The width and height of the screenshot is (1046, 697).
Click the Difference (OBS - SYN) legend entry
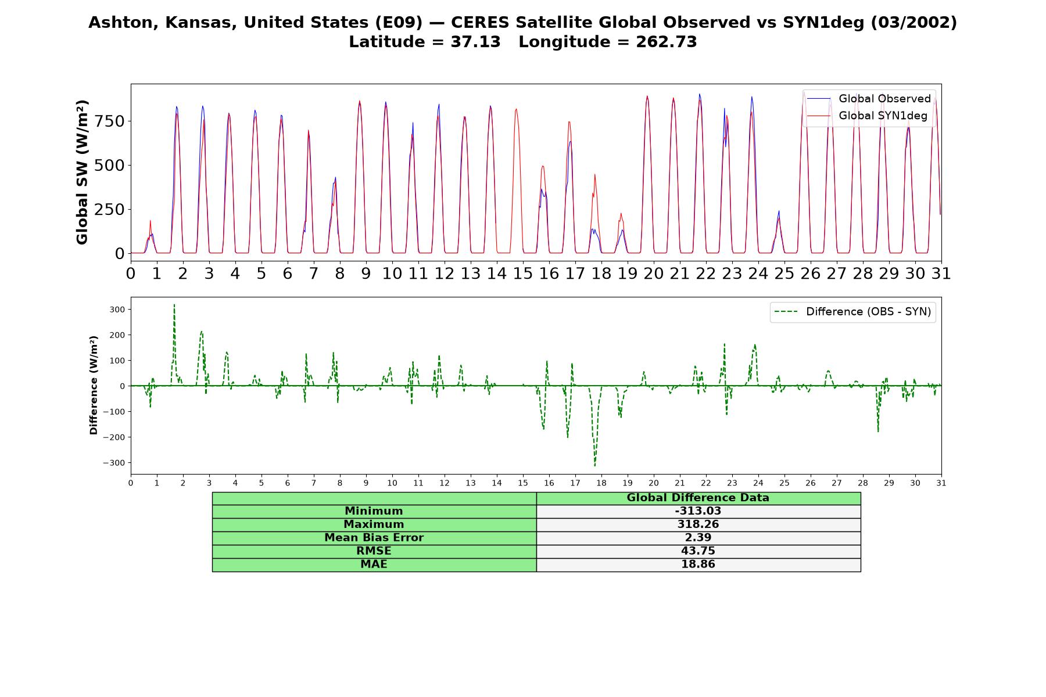pos(852,312)
